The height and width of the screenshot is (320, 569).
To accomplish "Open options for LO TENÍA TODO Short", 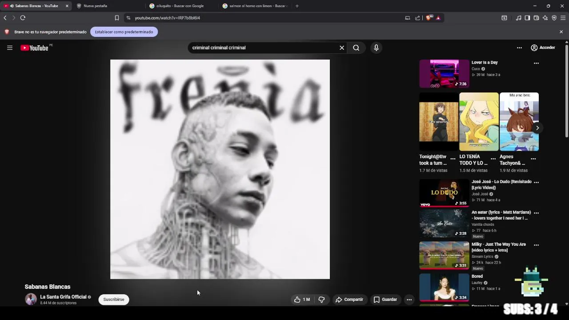I will [493, 159].
